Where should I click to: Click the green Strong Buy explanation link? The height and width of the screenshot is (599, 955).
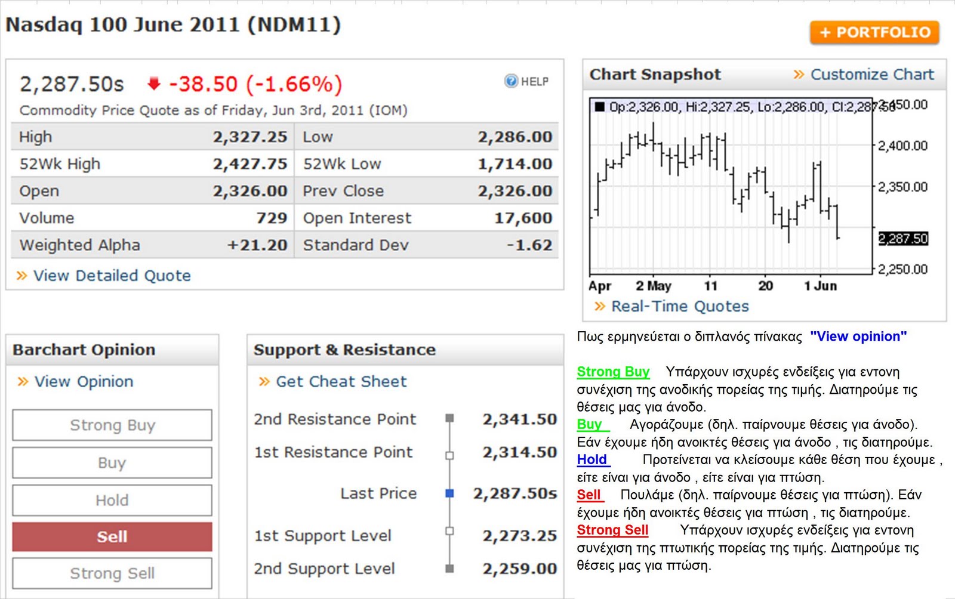(613, 372)
